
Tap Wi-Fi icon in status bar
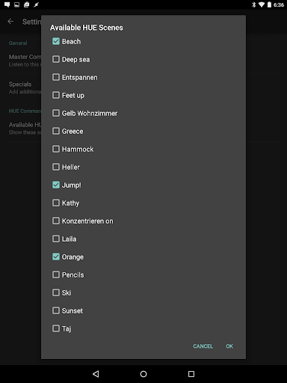coord(262,4)
